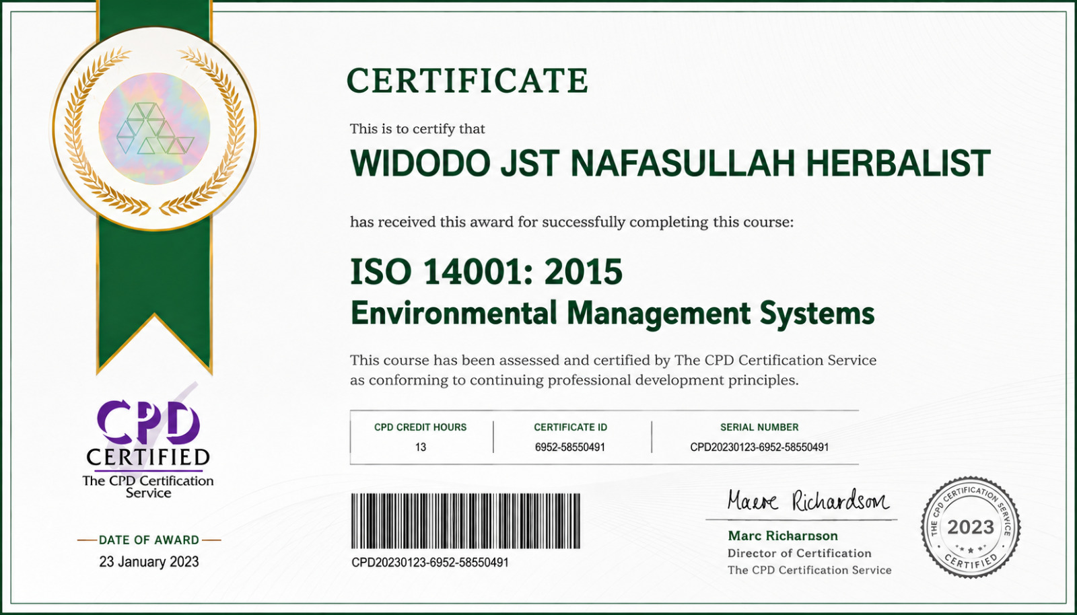Image resolution: width=1077 pixels, height=615 pixels.
Task: Click the CERTIFICATE ID label
Action: coord(571,427)
